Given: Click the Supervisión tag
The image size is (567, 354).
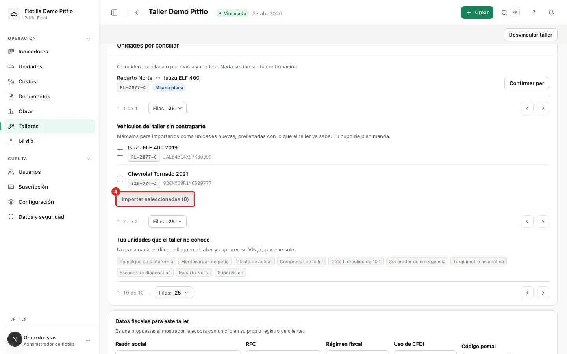Looking at the screenshot, I should 230,273.
